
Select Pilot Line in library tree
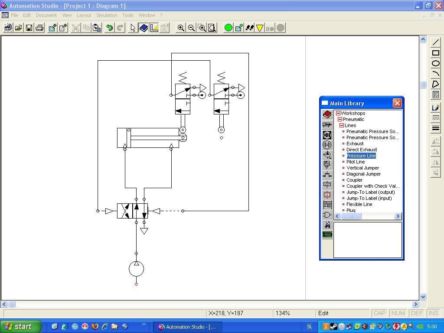[x=356, y=162]
